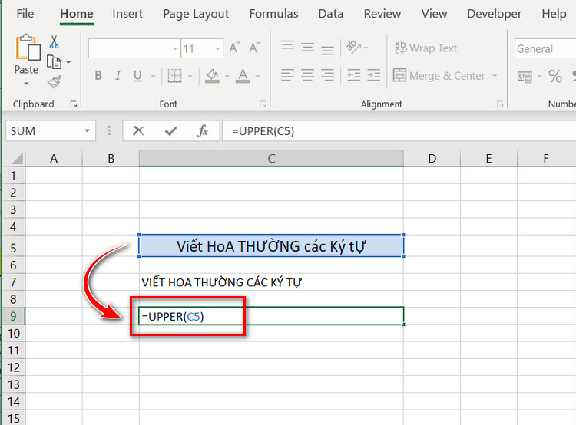Apply the Fill Color bucket
The width and height of the screenshot is (576, 425).
pos(212,76)
